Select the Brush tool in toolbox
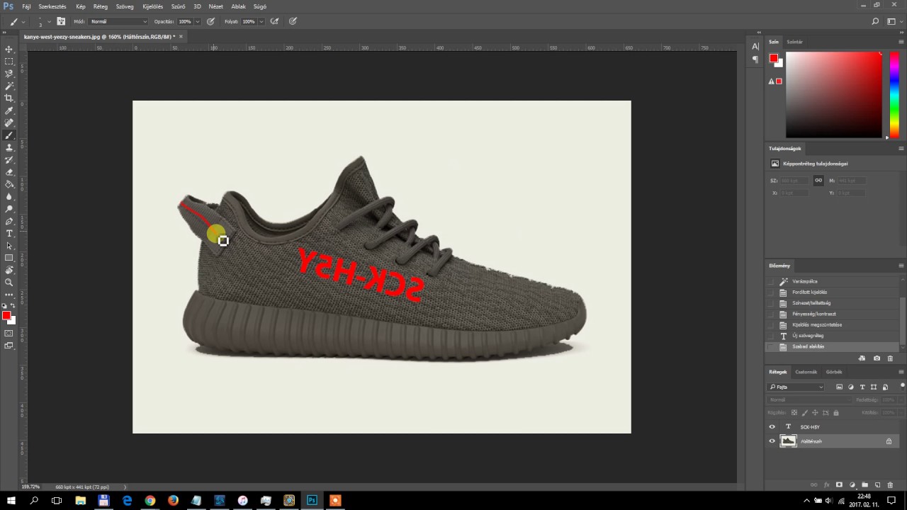Viewport: 907px width, 510px height. [x=9, y=135]
